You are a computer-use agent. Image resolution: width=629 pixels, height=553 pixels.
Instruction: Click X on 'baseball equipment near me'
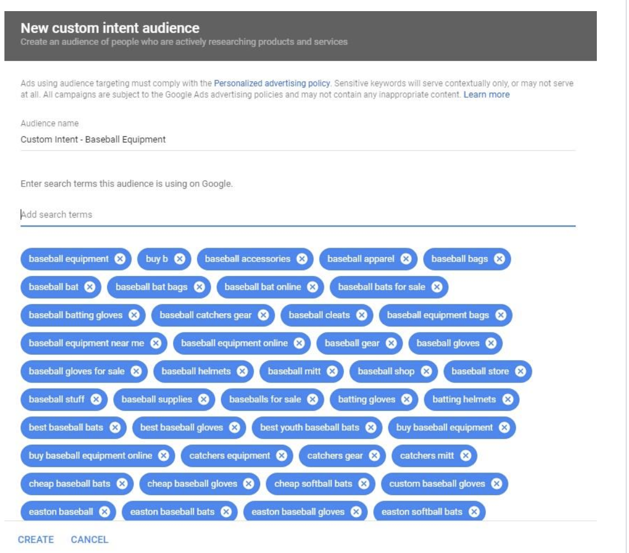click(x=155, y=343)
